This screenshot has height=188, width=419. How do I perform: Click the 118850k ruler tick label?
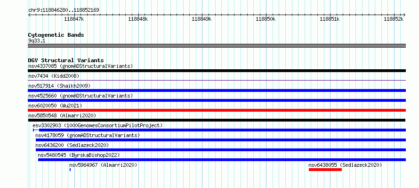(x=266, y=19)
